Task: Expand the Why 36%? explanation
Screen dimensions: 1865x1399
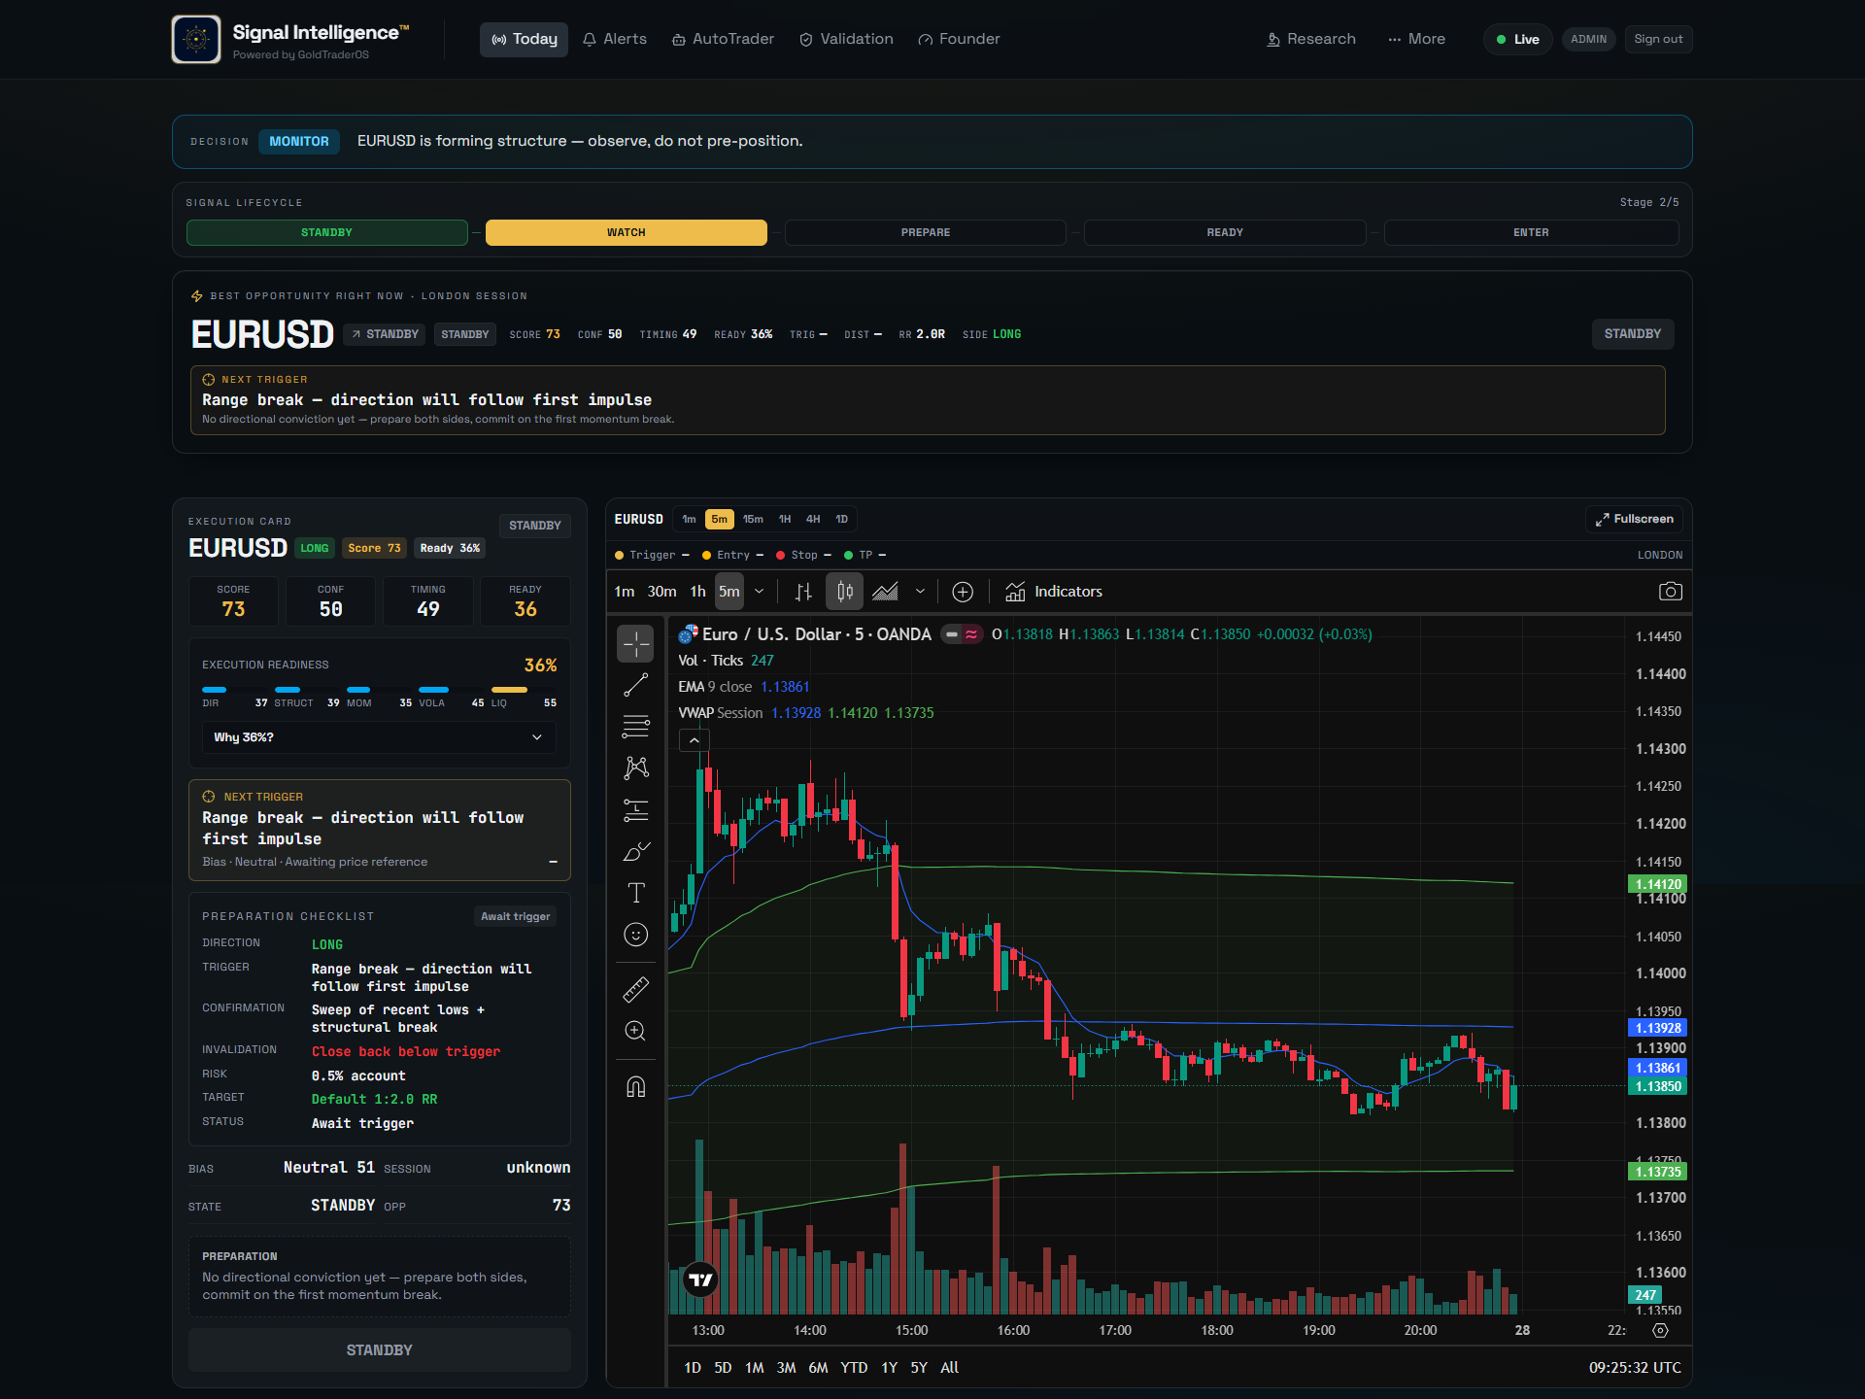Action: (x=379, y=737)
